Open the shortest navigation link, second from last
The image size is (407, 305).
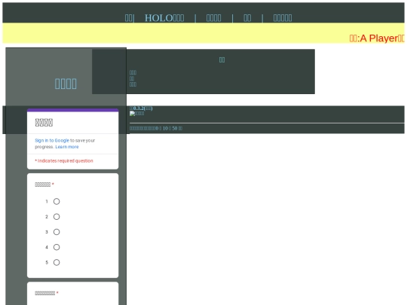(247, 18)
